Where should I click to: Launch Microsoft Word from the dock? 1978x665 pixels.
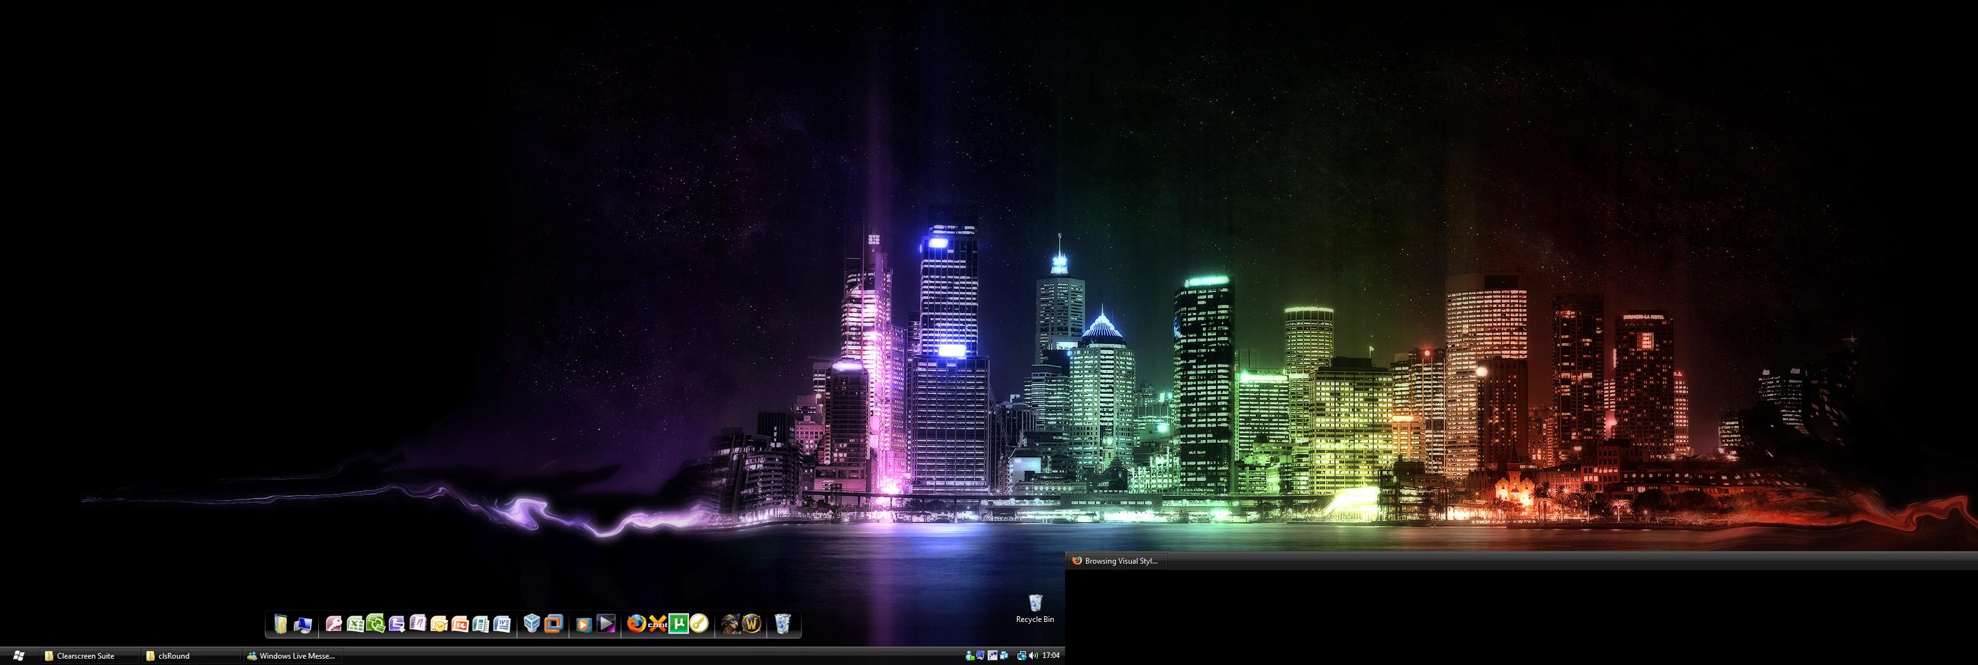[x=501, y=624]
